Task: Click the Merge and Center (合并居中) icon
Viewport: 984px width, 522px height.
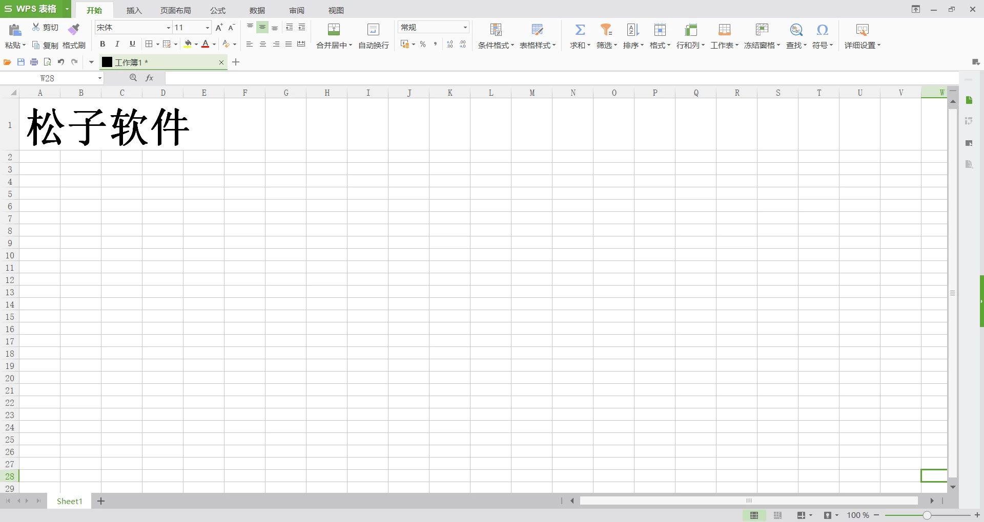Action: click(x=334, y=30)
